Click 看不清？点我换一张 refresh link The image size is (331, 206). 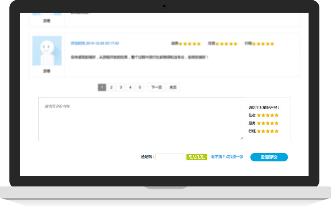click(227, 157)
